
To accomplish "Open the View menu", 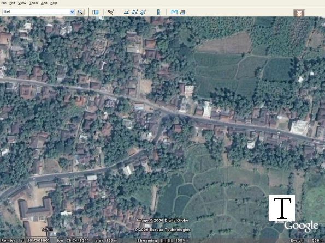I will (x=22, y=3).
